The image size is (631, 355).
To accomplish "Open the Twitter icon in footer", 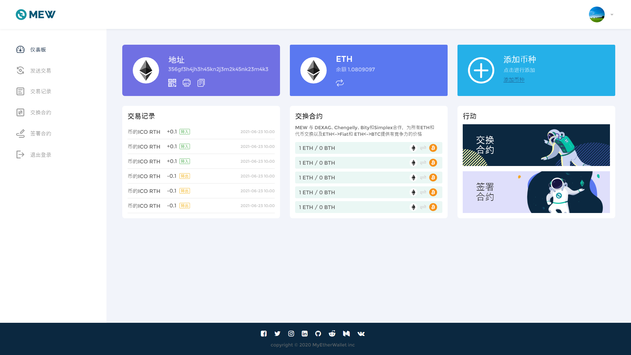I will click(x=277, y=334).
